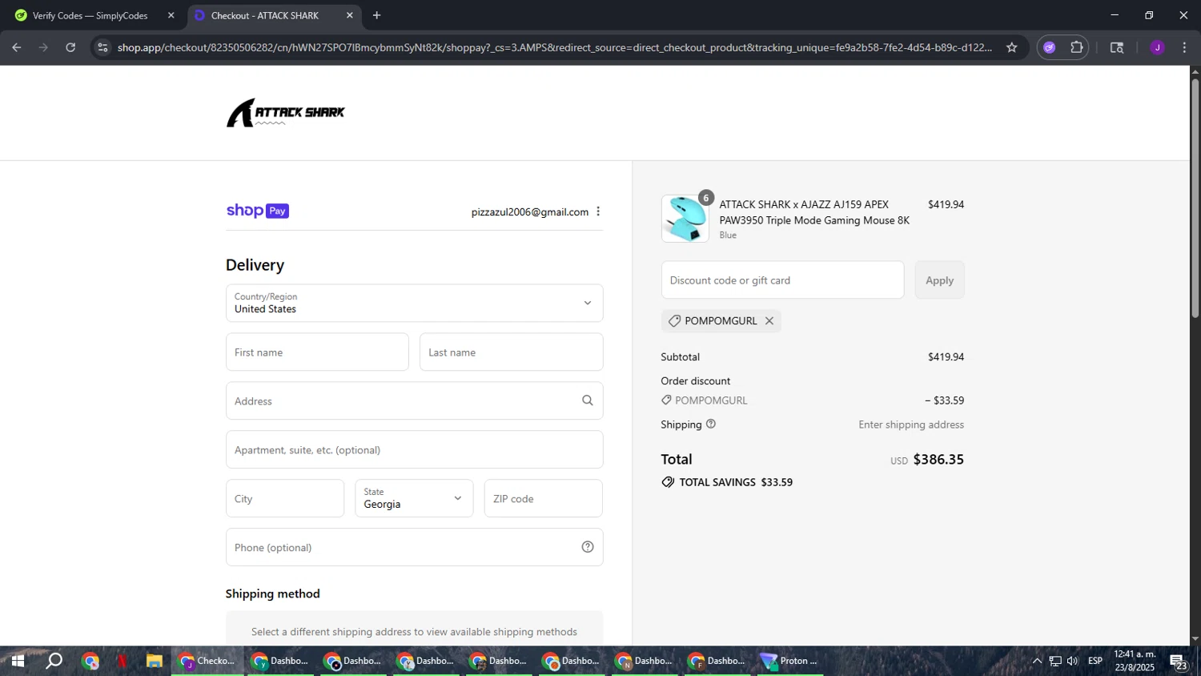
Task: Focus the Discount code or gift card field
Action: point(782,280)
